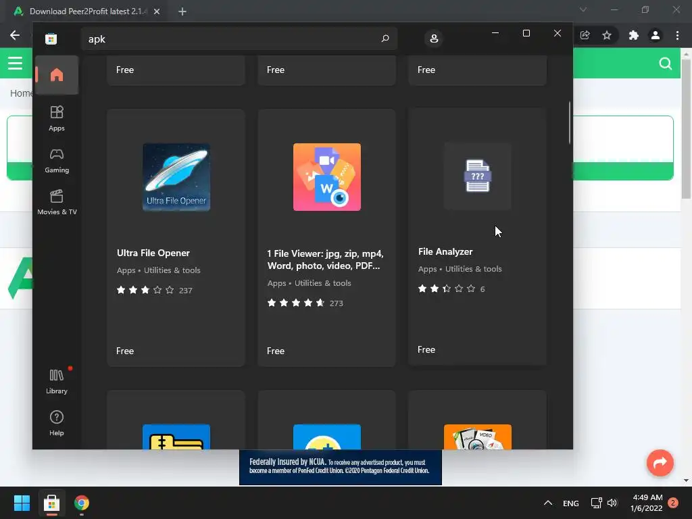692x519 pixels.
Task: Click Free price on 1 File Viewer card
Action: pyautogui.click(x=276, y=351)
